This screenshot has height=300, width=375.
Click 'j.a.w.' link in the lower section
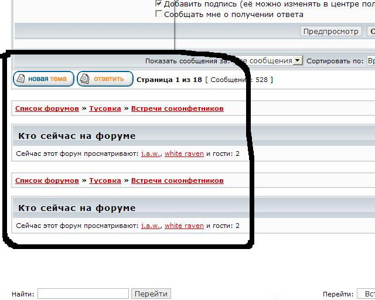pyautogui.click(x=151, y=226)
